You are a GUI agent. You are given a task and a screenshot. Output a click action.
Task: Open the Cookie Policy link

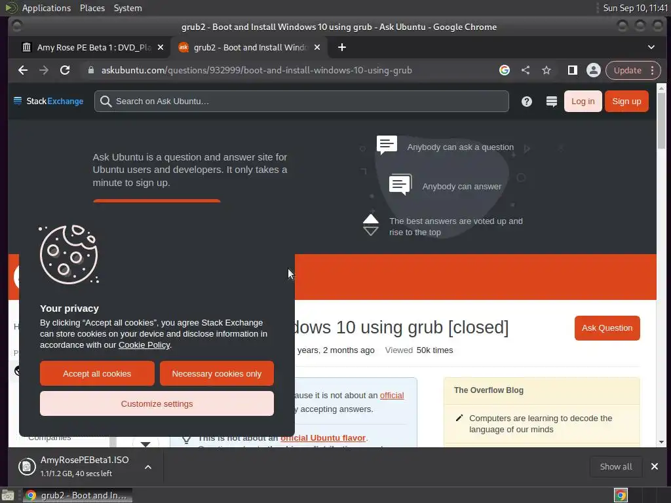[x=144, y=345]
